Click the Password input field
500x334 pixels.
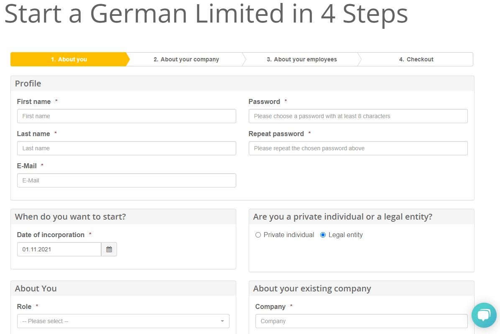point(358,116)
